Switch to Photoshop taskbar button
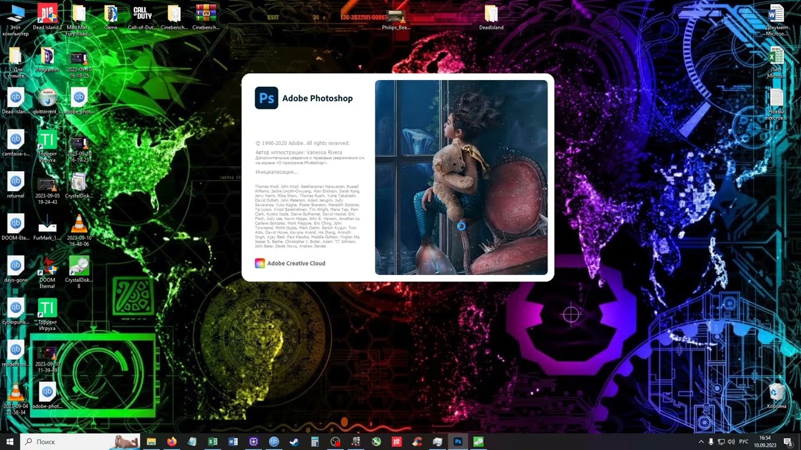Viewport: 801px width, 450px height. tap(458, 441)
